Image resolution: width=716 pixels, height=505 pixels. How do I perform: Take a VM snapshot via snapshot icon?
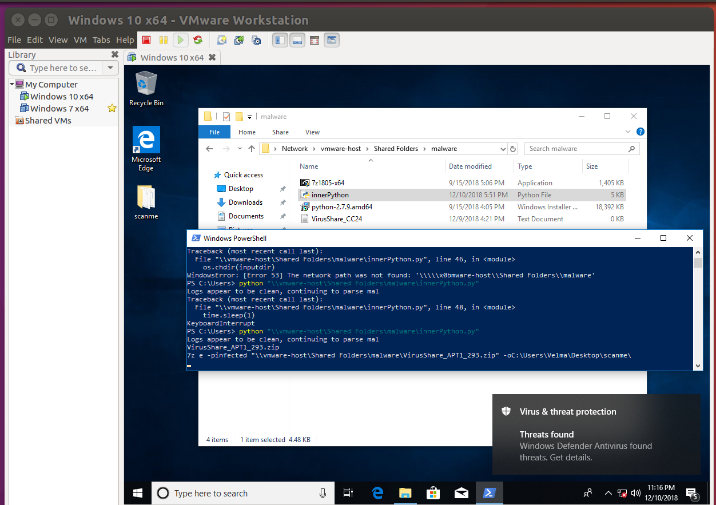(x=222, y=40)
